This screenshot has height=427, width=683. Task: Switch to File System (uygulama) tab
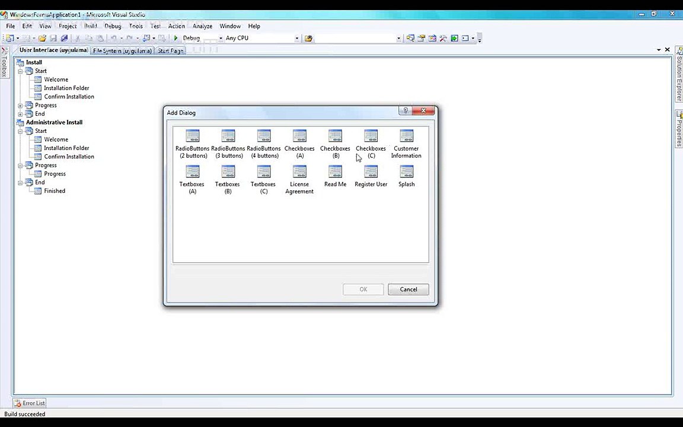pos(122,50)
